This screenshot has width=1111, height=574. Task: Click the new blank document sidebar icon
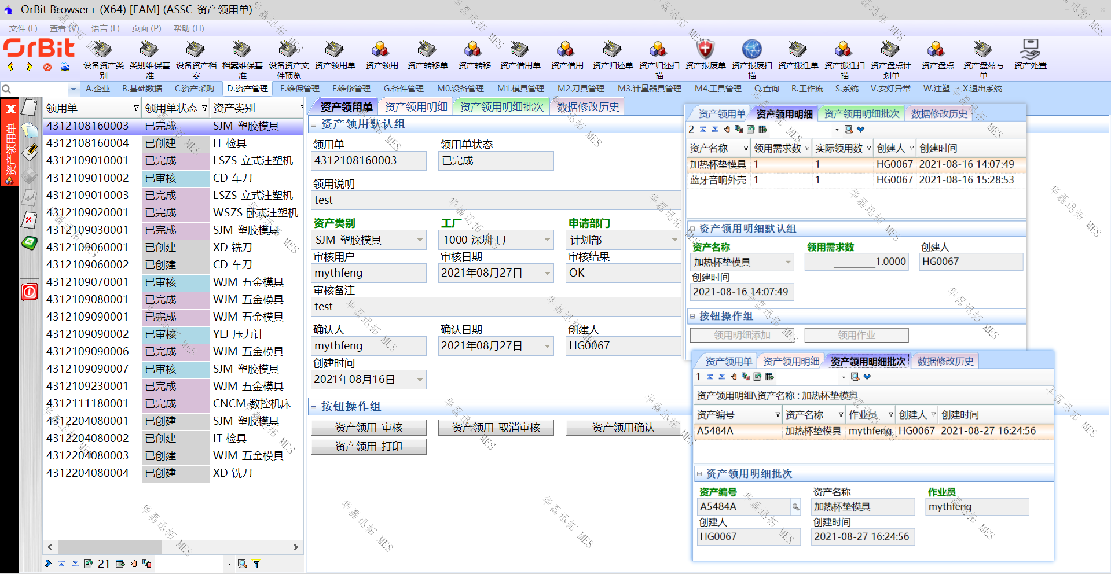tap(30, 108)
